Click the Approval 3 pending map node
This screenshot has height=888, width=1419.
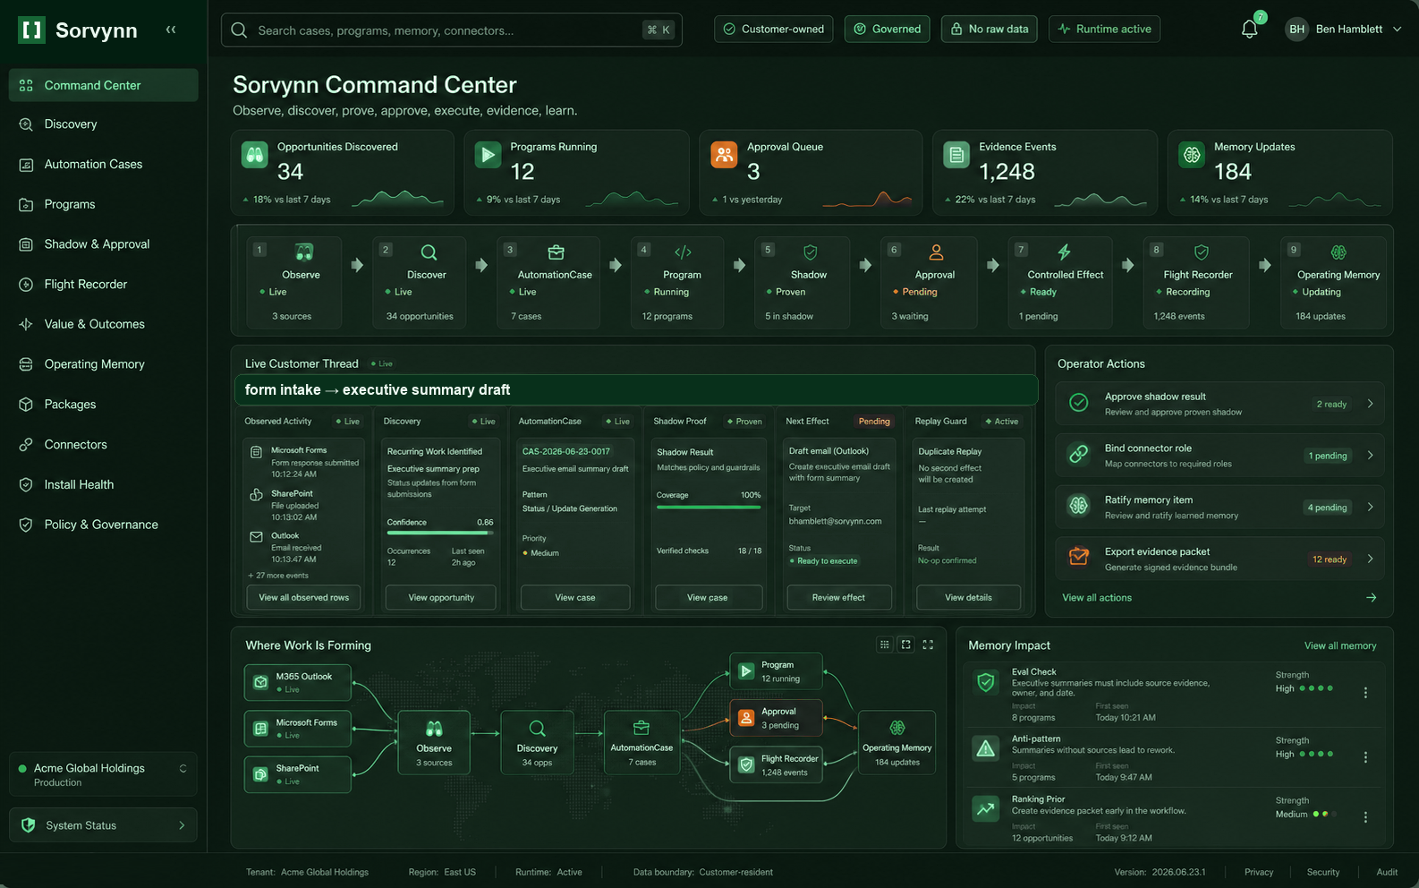[x=777, y=718]
